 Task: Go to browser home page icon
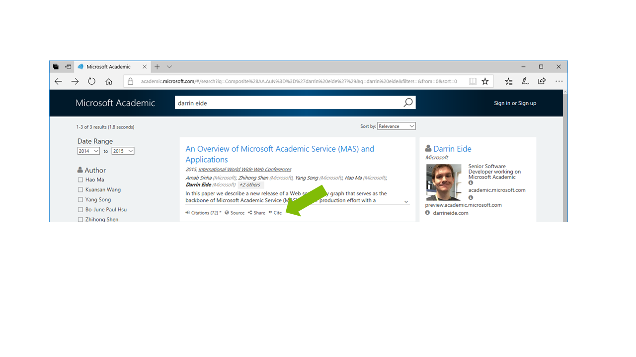click(x=108, y=81)
